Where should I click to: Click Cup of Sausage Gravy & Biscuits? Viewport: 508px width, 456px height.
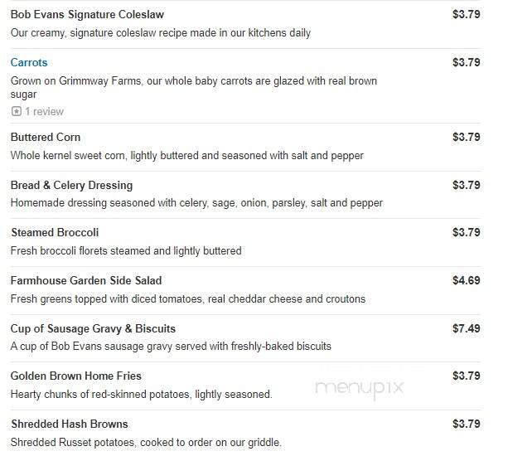click(93, 328)
